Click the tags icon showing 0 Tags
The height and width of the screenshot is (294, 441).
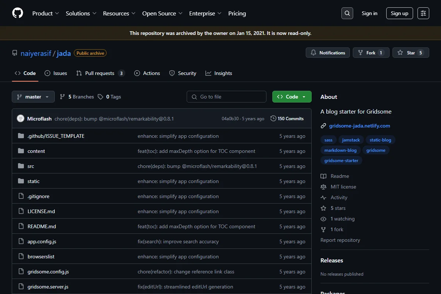[101, 97]
